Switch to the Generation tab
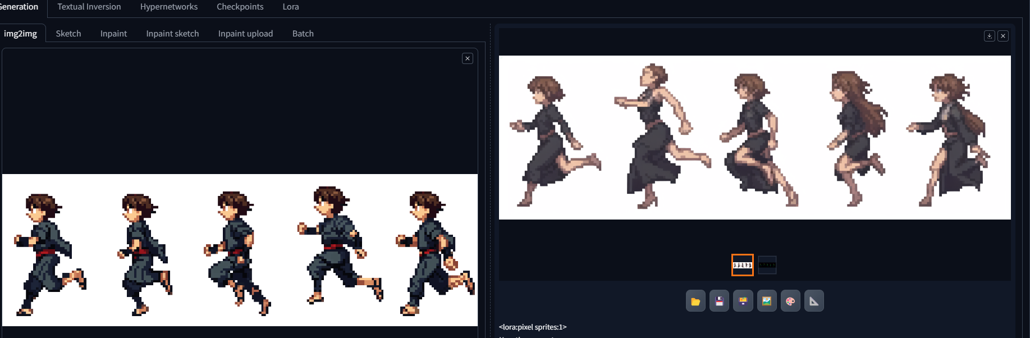This screenshot has width=1030, height=338. coord(19,7)
